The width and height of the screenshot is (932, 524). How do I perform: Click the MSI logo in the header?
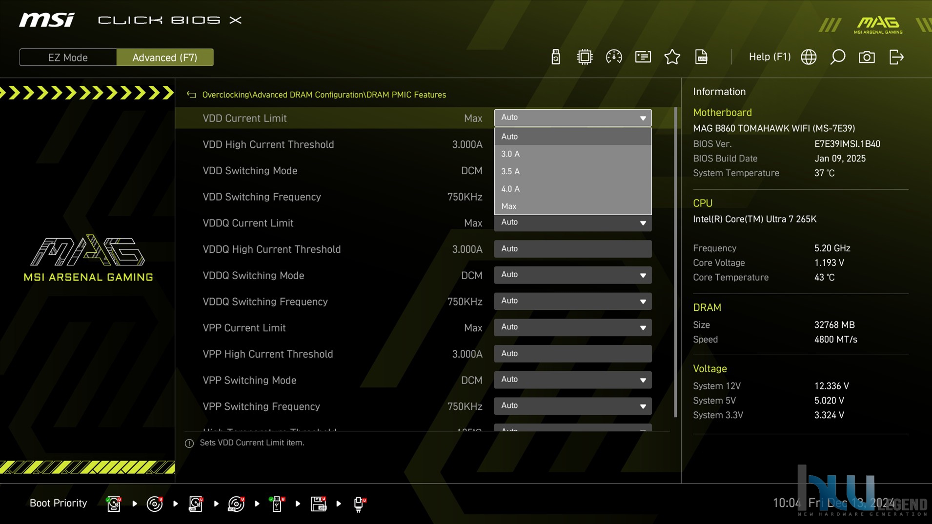pyautogui.click(x=47, y=20)
